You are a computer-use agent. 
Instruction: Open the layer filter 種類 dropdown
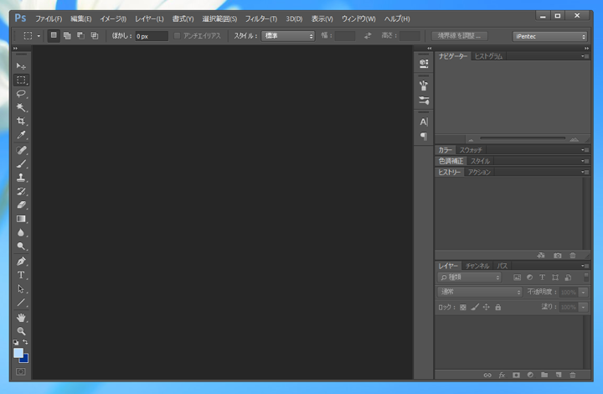pos(469,277)
